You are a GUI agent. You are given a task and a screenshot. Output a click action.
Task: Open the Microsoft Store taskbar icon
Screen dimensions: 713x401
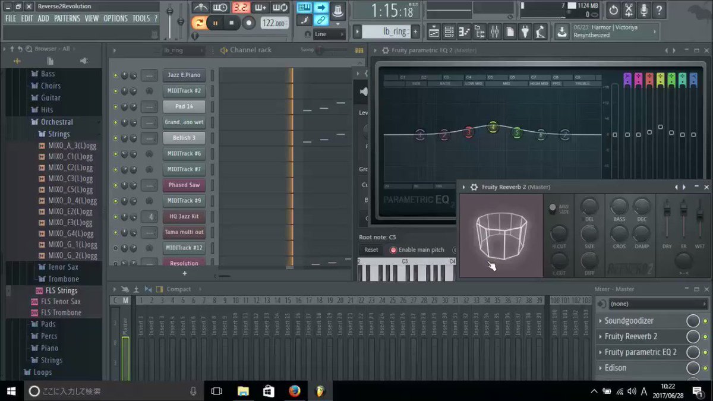pyautogui.click(x=269, y=391)
